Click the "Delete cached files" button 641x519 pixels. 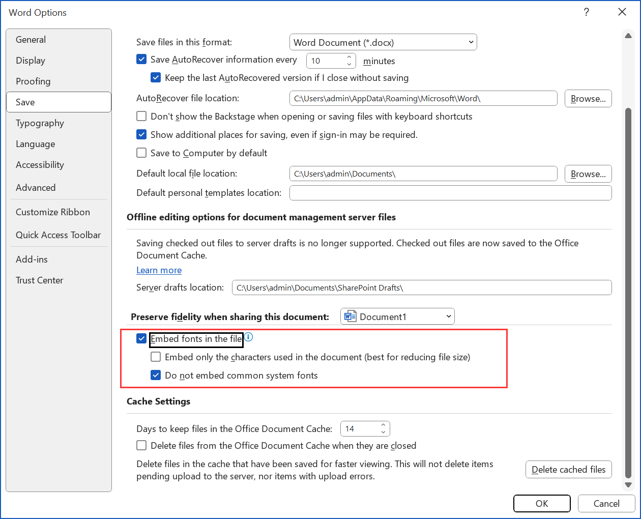pos(568,469)
